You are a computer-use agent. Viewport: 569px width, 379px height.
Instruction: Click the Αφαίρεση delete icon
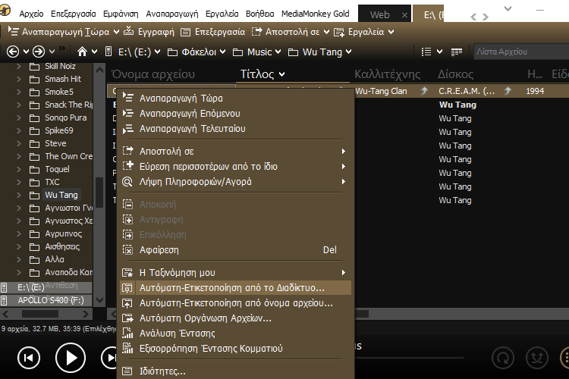point(127,250)
